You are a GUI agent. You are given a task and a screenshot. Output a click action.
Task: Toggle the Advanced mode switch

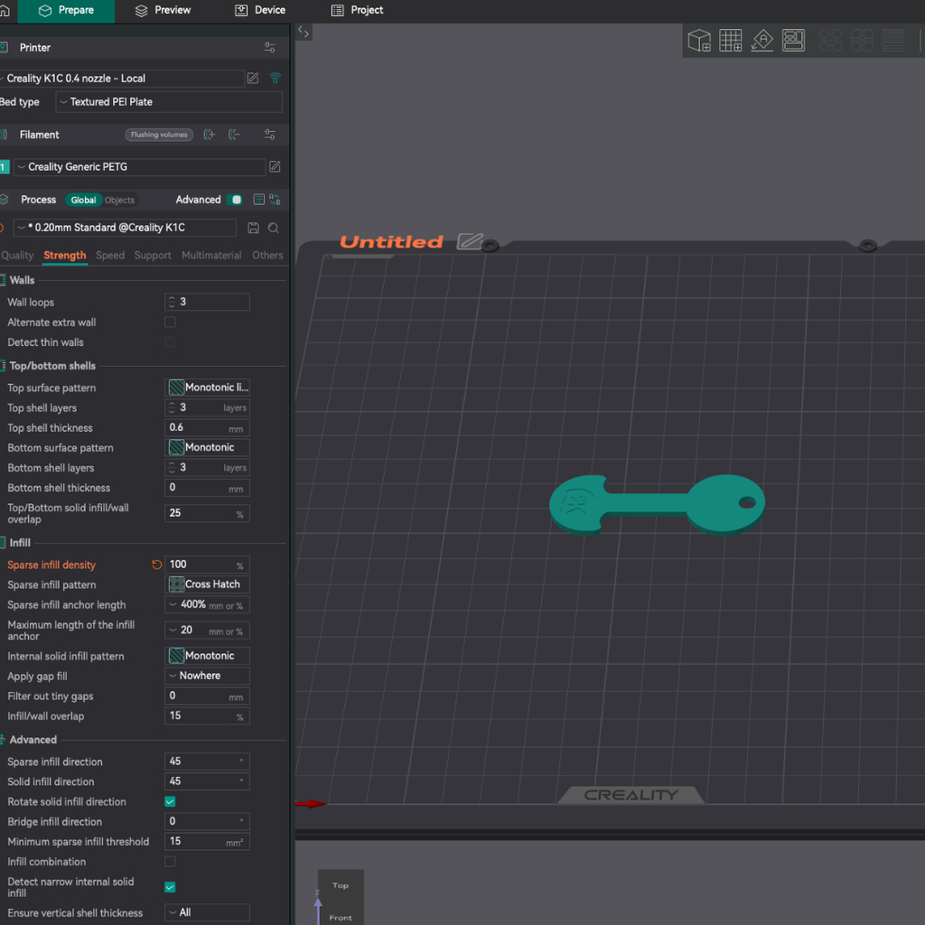(x=236, y=200)
